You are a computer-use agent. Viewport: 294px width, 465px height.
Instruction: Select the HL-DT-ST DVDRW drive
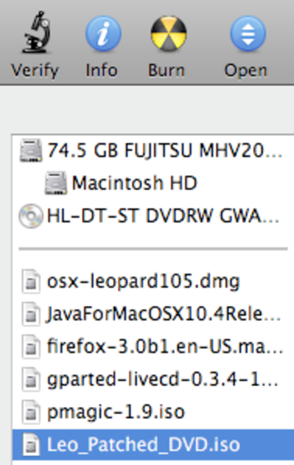[163, 216]
